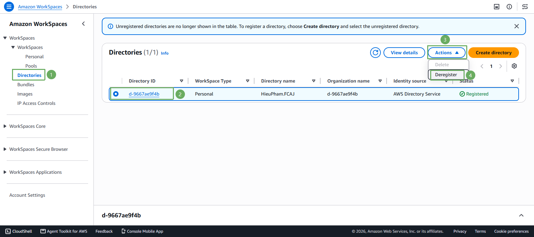
Task: Go to next page of directories
Action: pyautogui.click(x=501, y=66)
